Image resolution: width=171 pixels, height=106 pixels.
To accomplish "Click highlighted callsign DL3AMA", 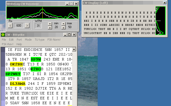I will coord(17,84).
